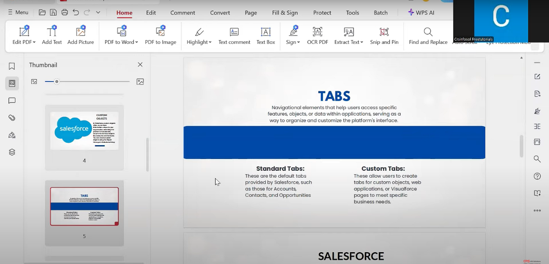Switch to the Home ribbon tab
Image resolution: width=549 pixels, height=264 pixels.
pyautogui.click(x=124, y=13)
